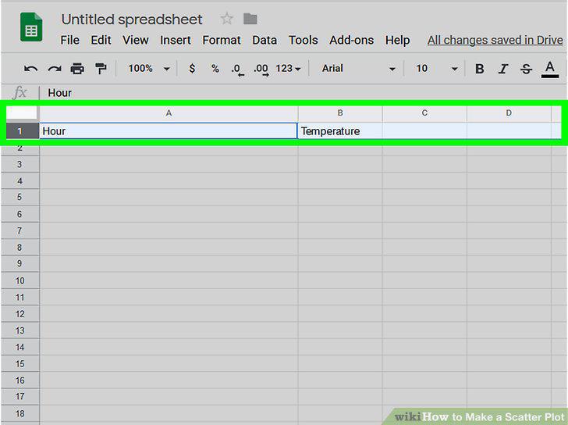The width and height of the screenshot is (568, 425).
Task: Format as percent icon
Action: pyautogui.click(x=215, y=69)
